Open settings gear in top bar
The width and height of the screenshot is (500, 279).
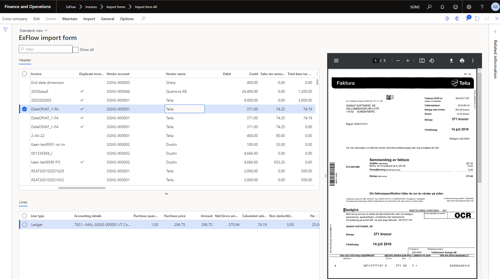click(469, 7)
